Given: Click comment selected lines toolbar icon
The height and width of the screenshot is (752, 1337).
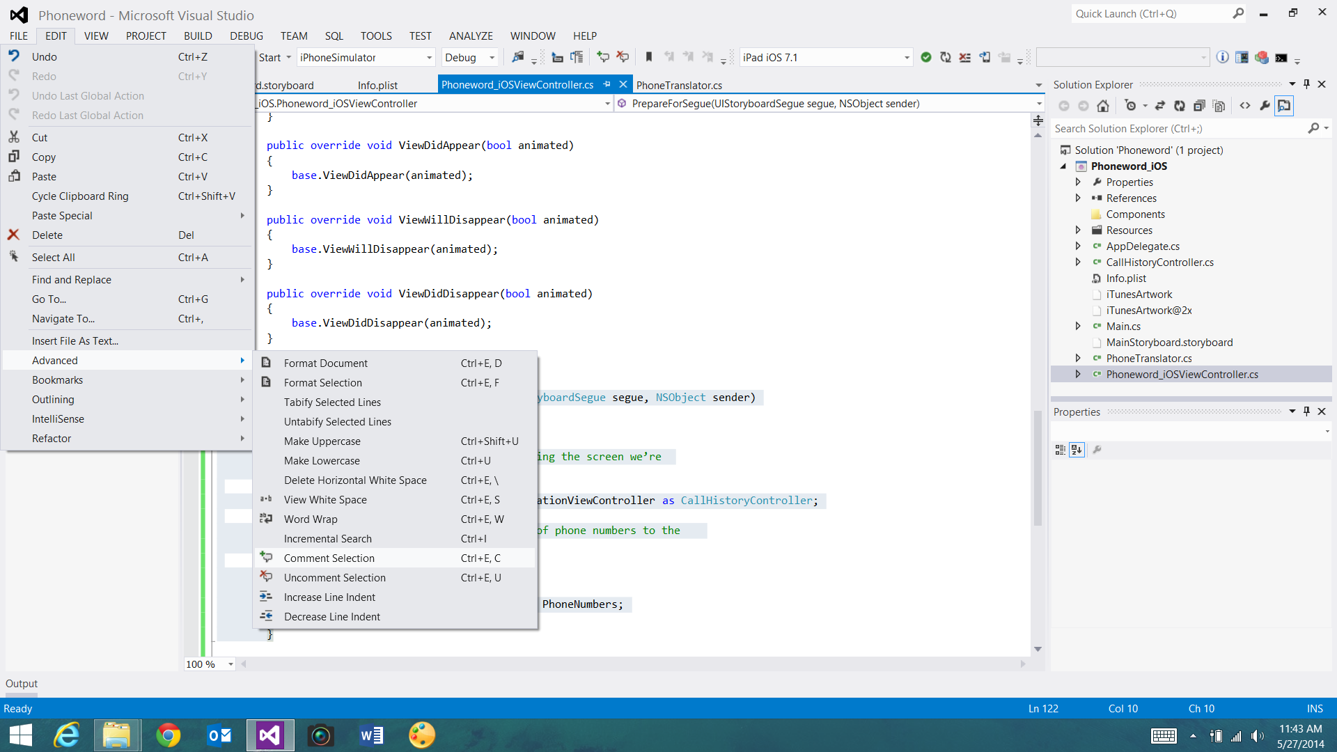Looking at the screenshot, I should [603, 57].
